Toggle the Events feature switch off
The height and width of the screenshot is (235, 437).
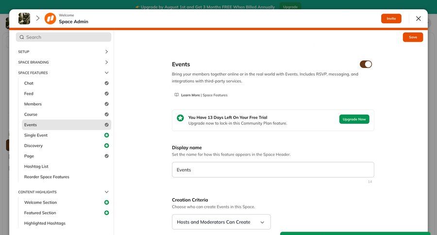[x=366, y=64]
